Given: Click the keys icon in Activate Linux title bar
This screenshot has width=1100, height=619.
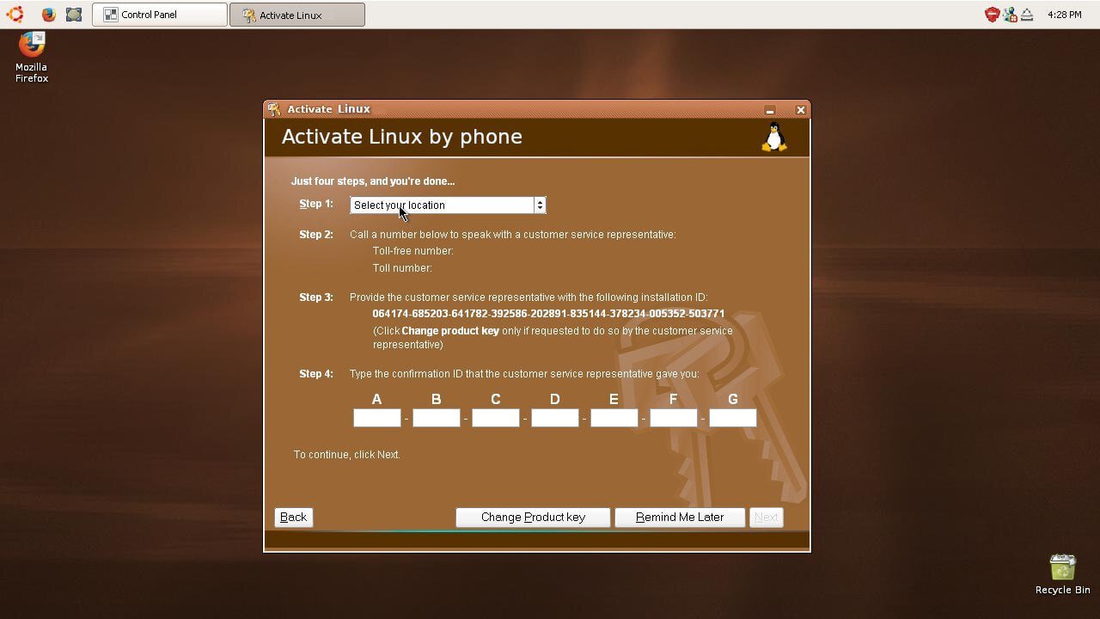Looking at the screenshot, I should click(x=274, y=109).
